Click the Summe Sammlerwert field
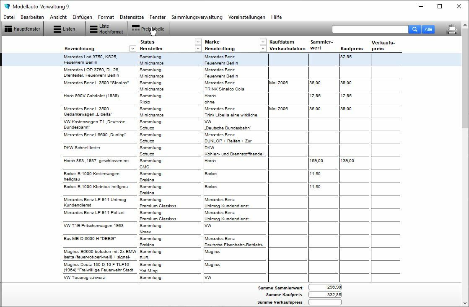The image size is (469, 307). point(325,287)
